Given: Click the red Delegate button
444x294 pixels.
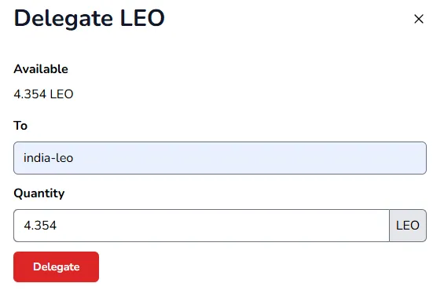Looking at the screenshot, I should tap(56, 266).
